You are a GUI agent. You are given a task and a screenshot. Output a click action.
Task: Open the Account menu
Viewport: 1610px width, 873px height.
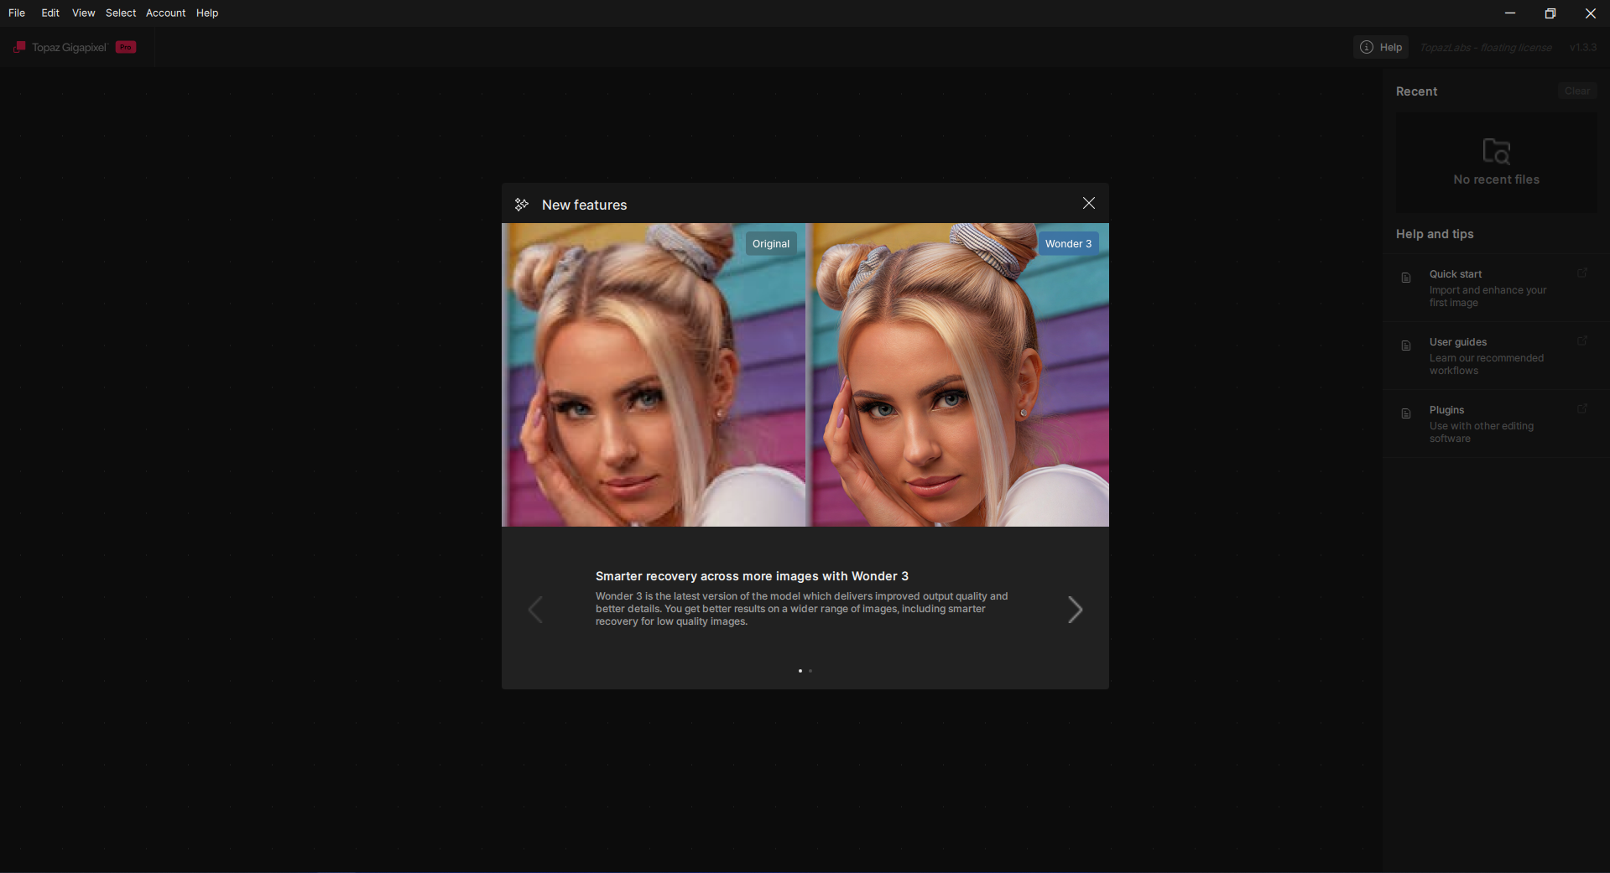(165, 13)
